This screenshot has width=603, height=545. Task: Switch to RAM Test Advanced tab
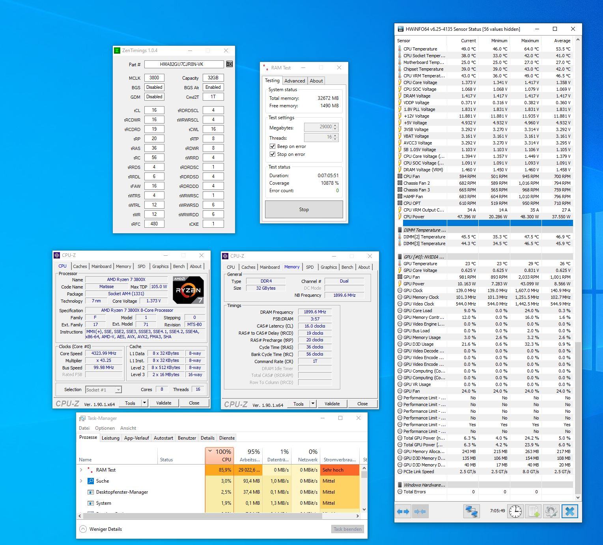coord(295,81)
